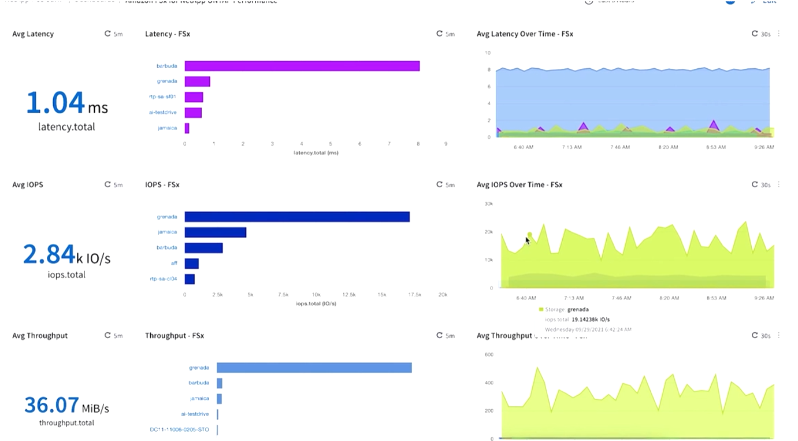Refresh the Avg Latency Over Time chart

pyautogui.click(x=755, y=34)
